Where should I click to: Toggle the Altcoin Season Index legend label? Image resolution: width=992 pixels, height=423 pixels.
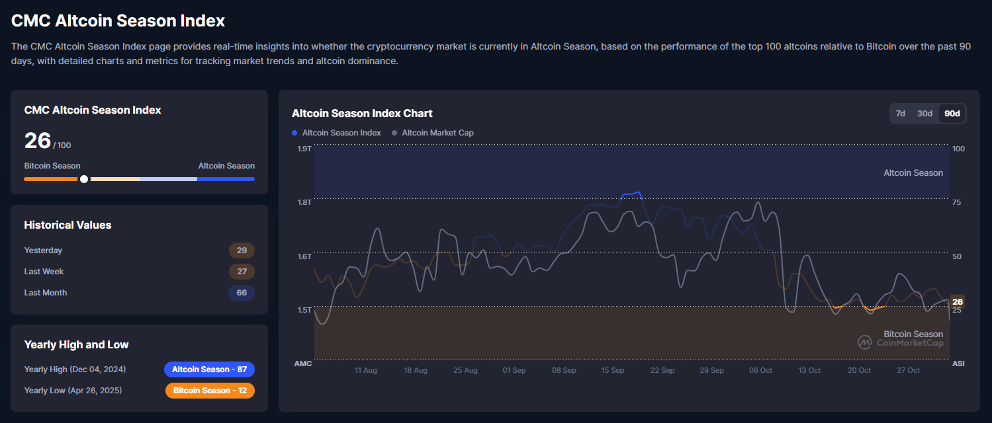click(341, 133)
